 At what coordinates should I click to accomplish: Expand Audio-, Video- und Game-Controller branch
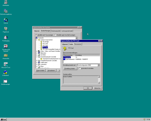(x=37, y=51)
